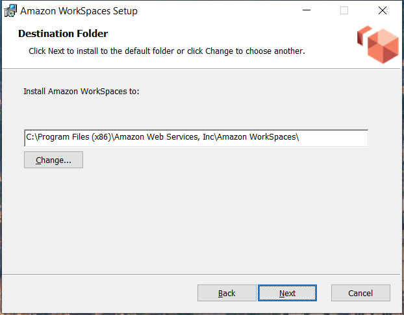
Task: Click inside the install path text field
Action: (195, 138)
